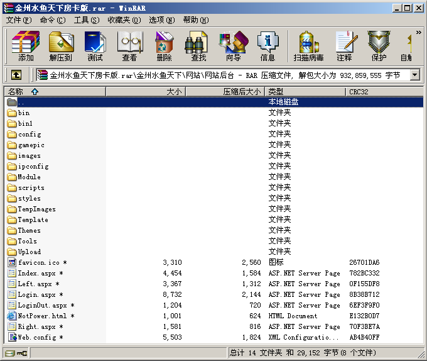Open the 文件(F) menu
The image size is (427, 361).
point(18,20)
